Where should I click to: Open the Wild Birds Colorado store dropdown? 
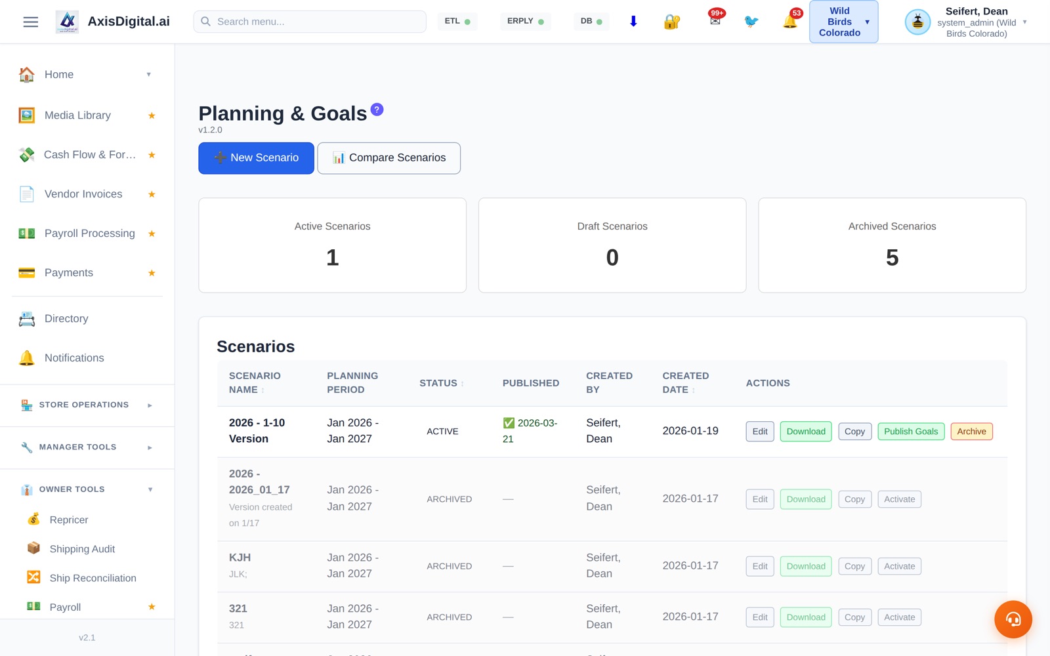[x=843, y=22]
